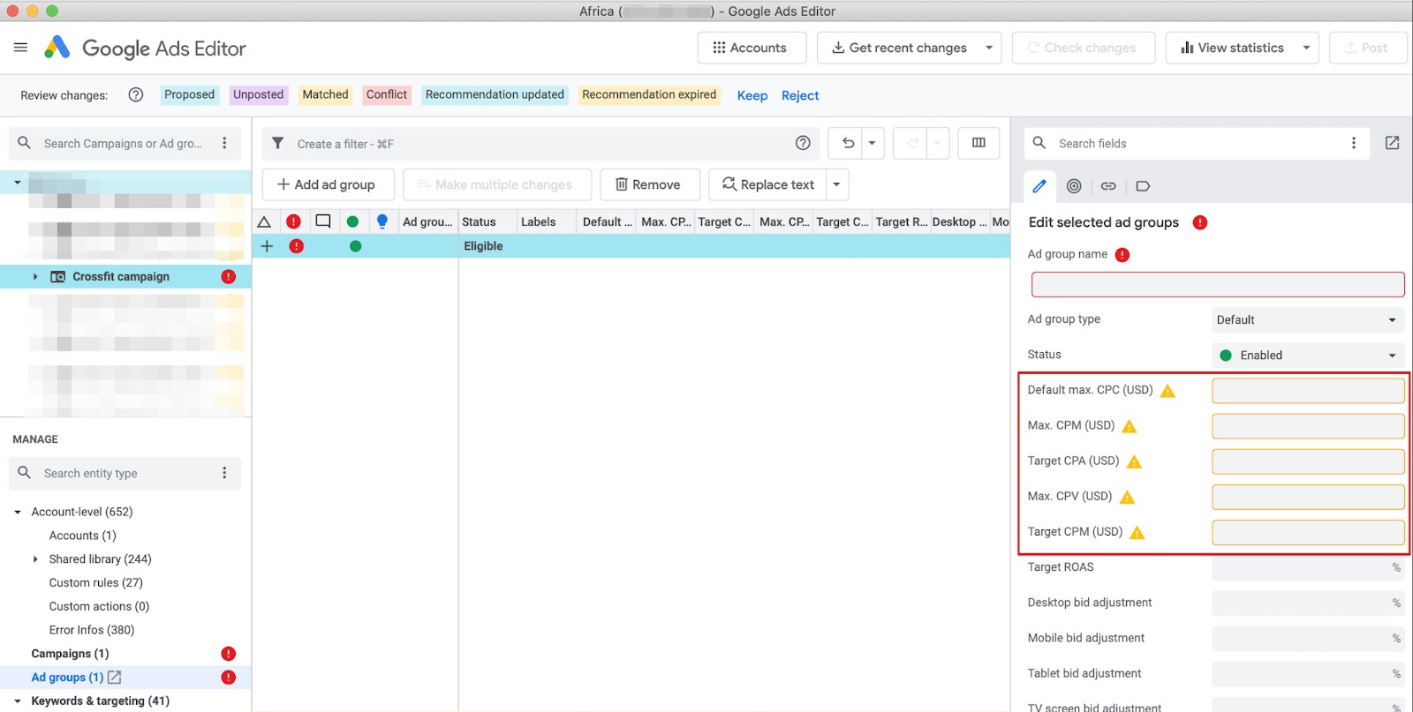Sort by green status dot column
This screenshot has height=712, width=1413.
click(352, 221)
